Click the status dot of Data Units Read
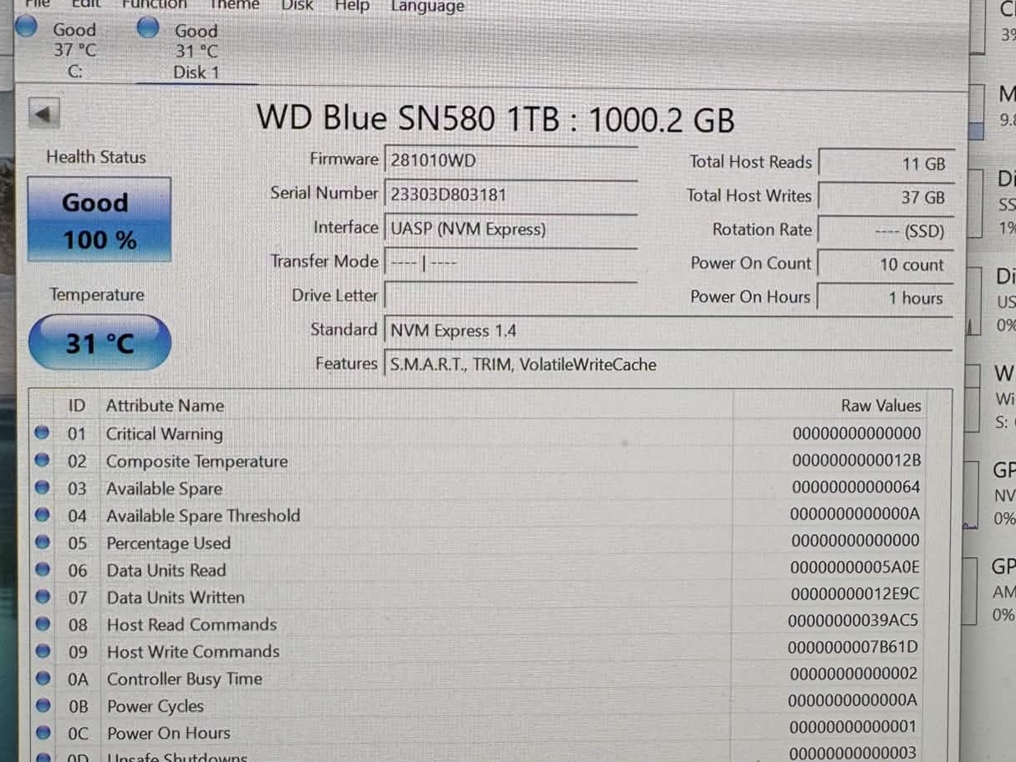Screen dimensions: 1016x762 (x=43, y=570)
